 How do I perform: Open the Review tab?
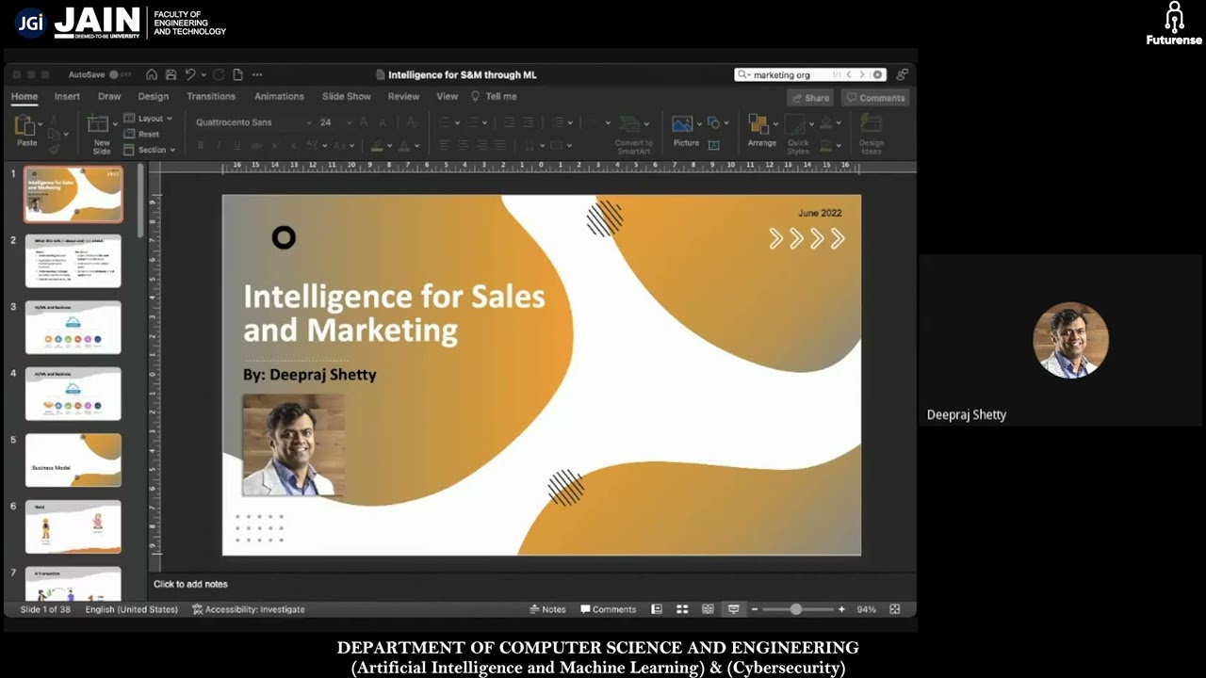pyautogui.click(x=403, y=96)
